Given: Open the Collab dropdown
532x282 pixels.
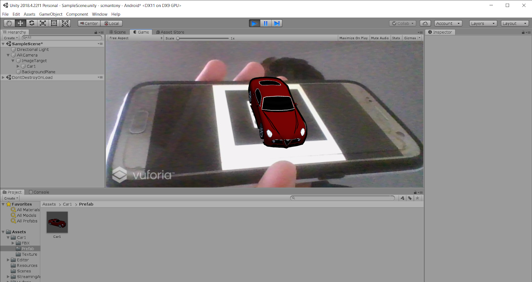Looking at the screenshot, I should 403,23.
